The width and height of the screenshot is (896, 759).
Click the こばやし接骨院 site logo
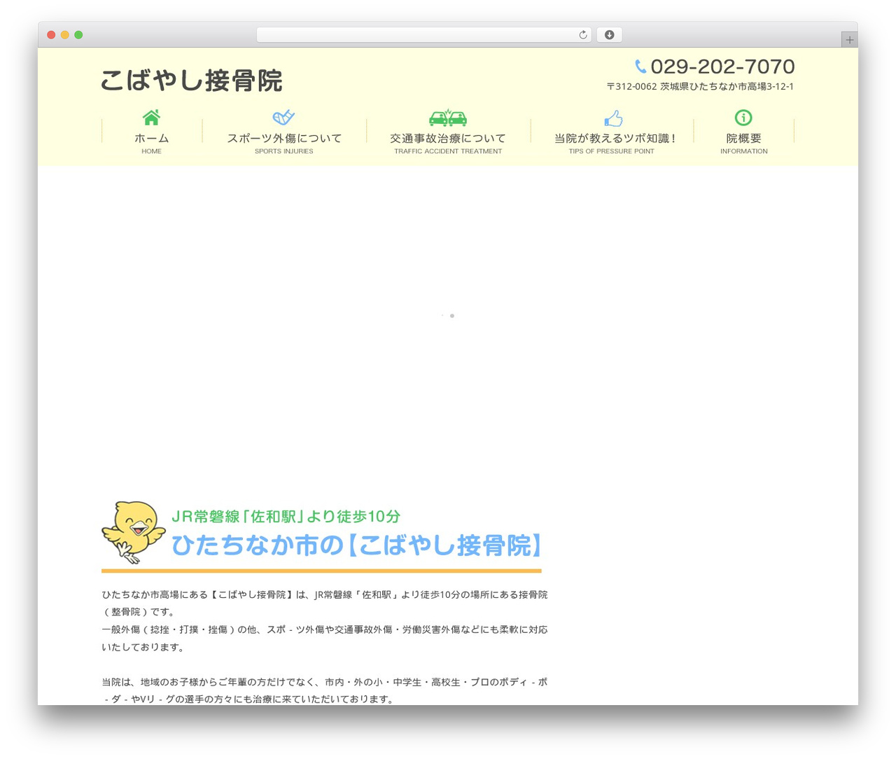pos(191,81)
